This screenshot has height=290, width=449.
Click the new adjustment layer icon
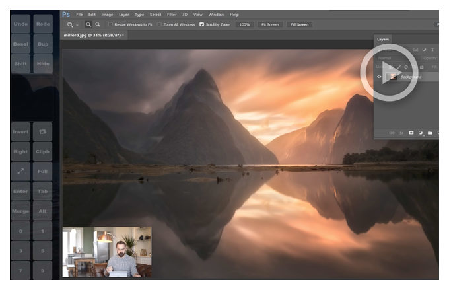[421, 133]
